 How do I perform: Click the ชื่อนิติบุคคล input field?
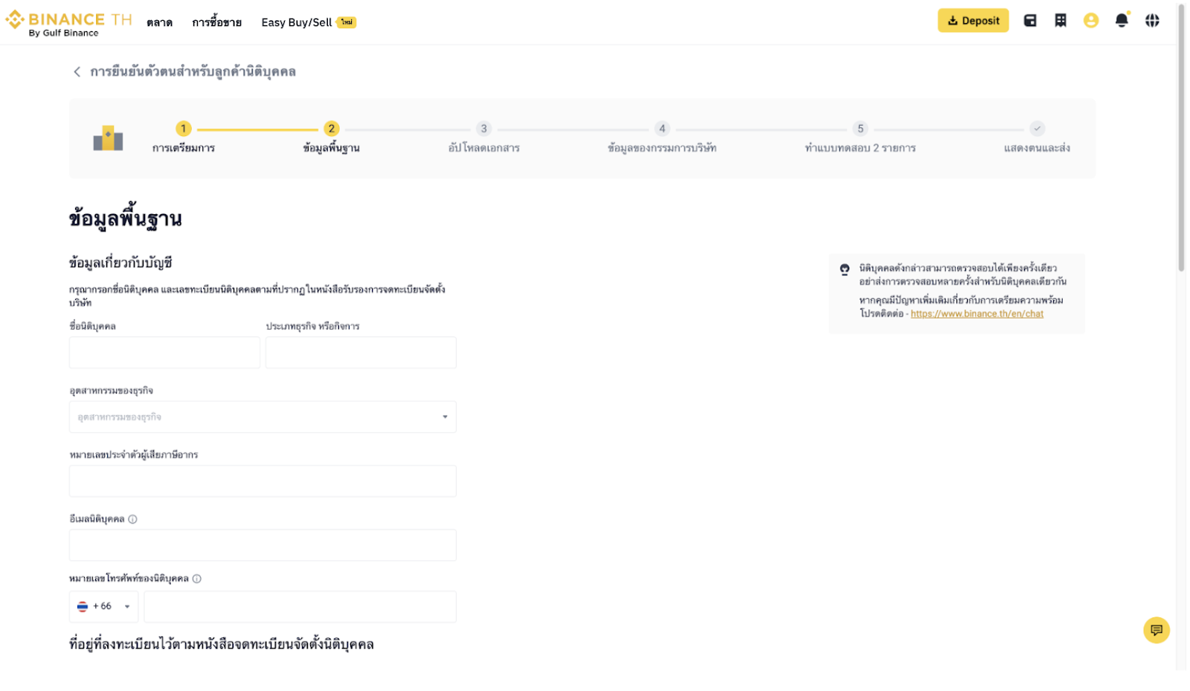[x=164, y=353]
